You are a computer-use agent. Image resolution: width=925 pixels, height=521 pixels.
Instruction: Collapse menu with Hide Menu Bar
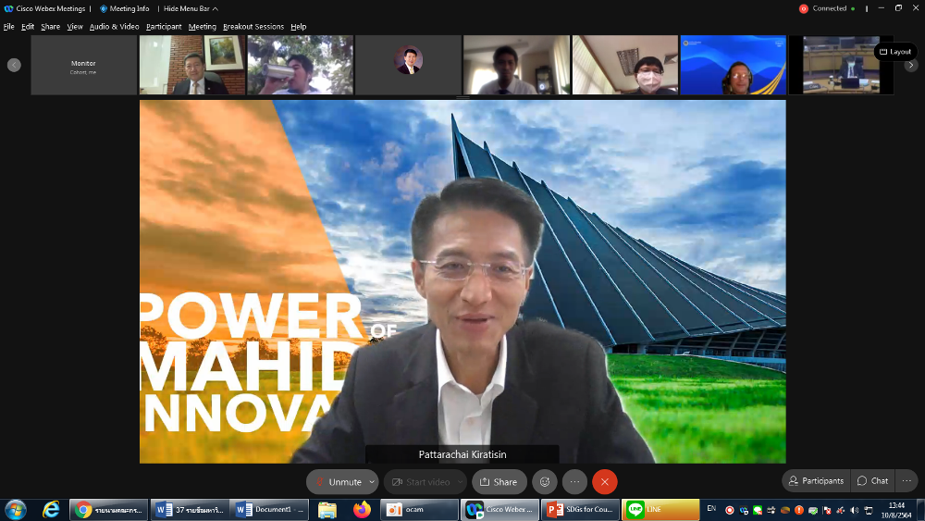(191, 8)
